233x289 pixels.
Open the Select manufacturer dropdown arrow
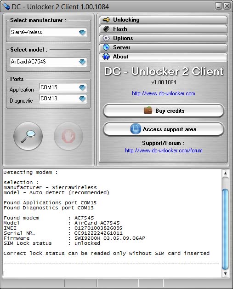(82, 32)
